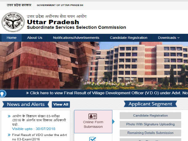Go to the About Us page
The width and height of the screenshot is (188, 141).
point(35,38)
